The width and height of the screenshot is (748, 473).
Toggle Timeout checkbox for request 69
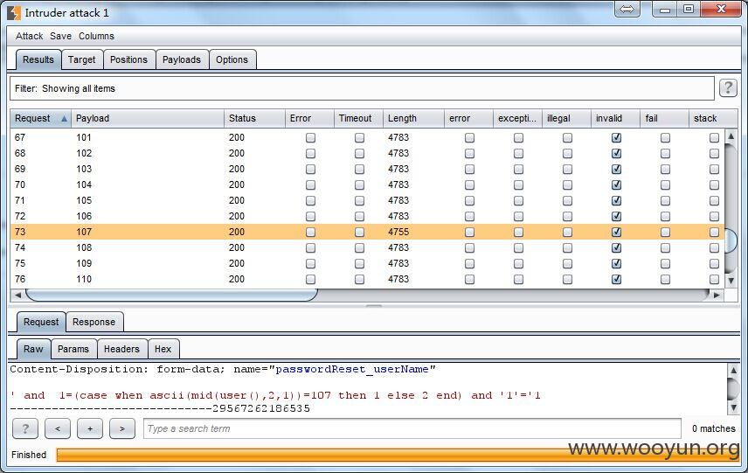(x=360, y=169)
